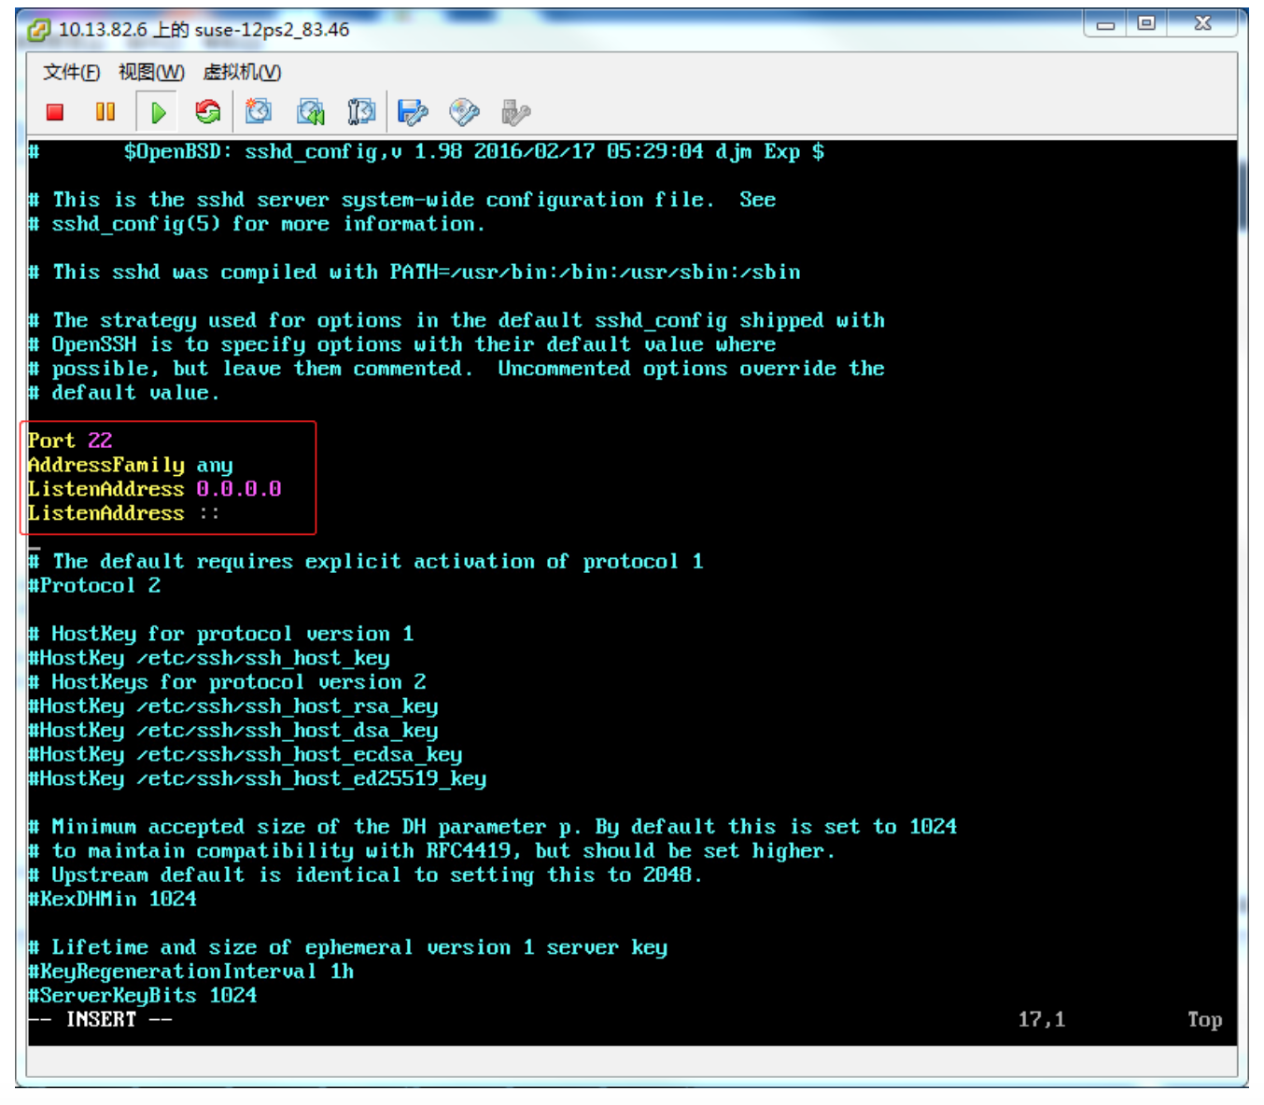Click the USB device connection icon
This screenshot has width=1264, height=1105.
[x=515, y=113]
